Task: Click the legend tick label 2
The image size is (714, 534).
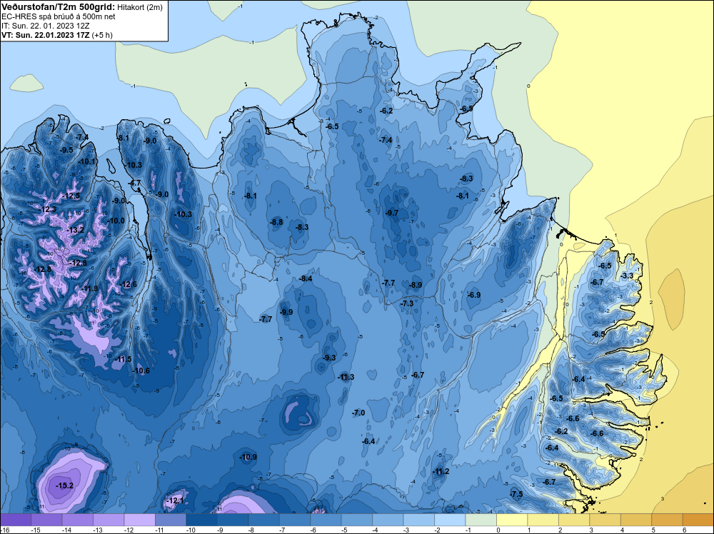Action: (560, 530)
